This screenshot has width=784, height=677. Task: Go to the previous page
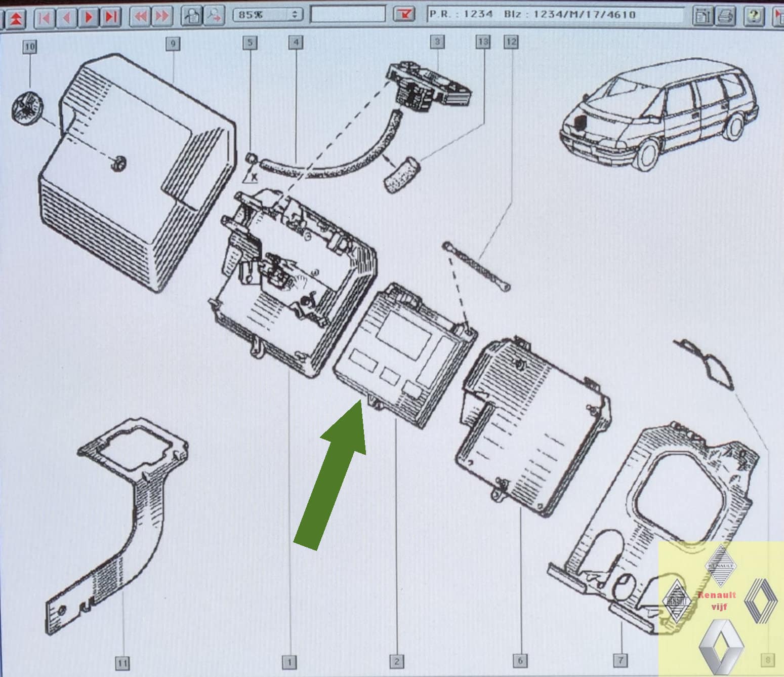[x=66, y=18]
